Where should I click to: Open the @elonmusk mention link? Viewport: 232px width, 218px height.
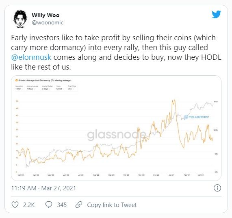[x=31, y=57]
